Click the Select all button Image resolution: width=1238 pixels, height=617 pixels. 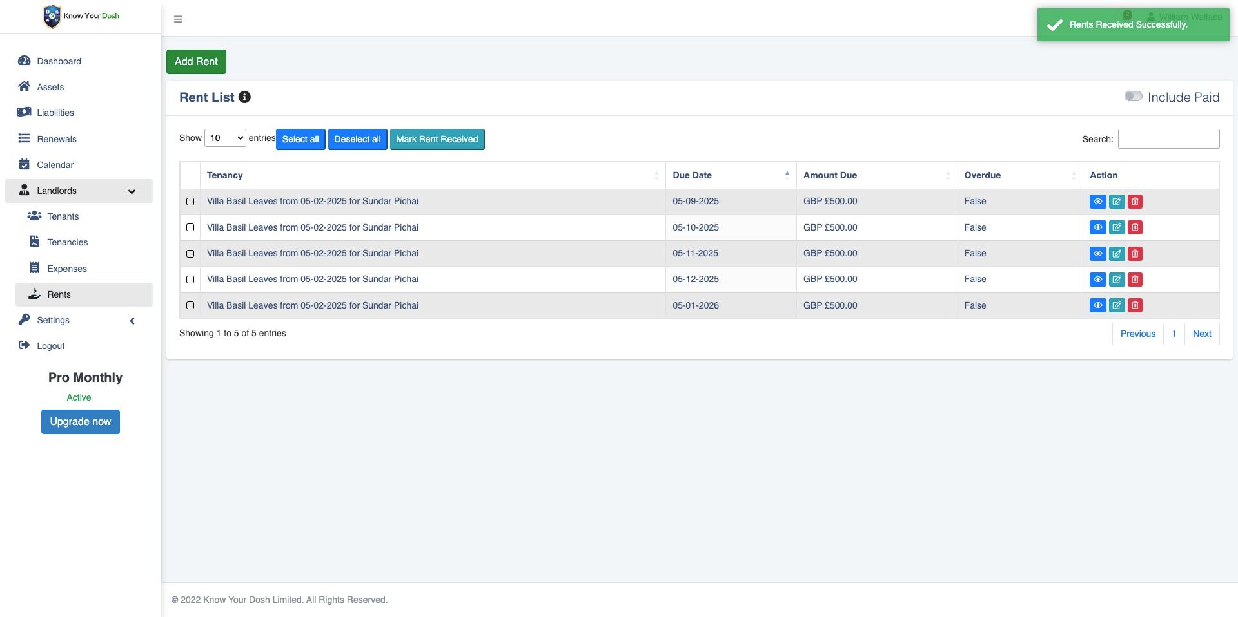[300, 139]
